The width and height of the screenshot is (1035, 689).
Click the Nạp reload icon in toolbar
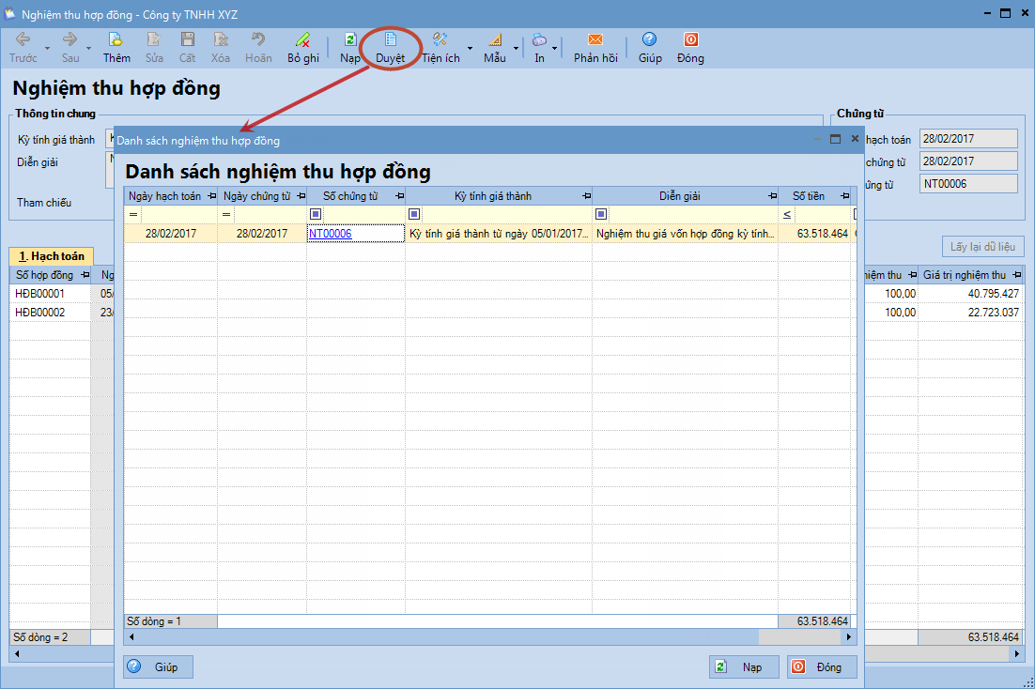pos(350,40)
